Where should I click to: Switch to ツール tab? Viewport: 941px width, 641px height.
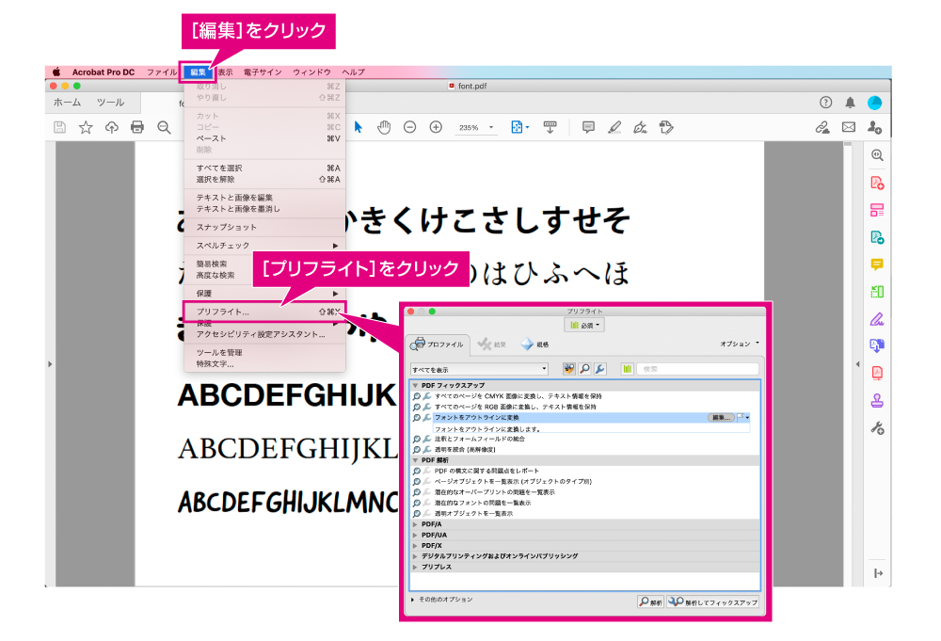[110, 103]
